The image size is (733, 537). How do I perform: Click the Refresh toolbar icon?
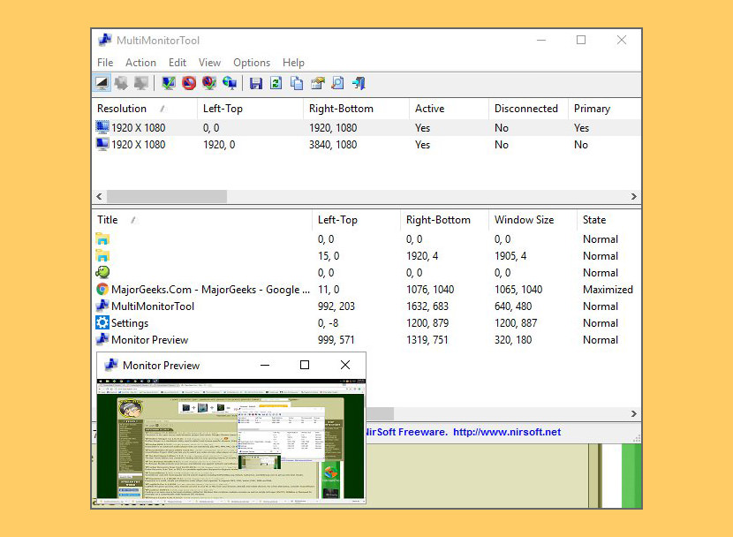(x=276, y=82)
